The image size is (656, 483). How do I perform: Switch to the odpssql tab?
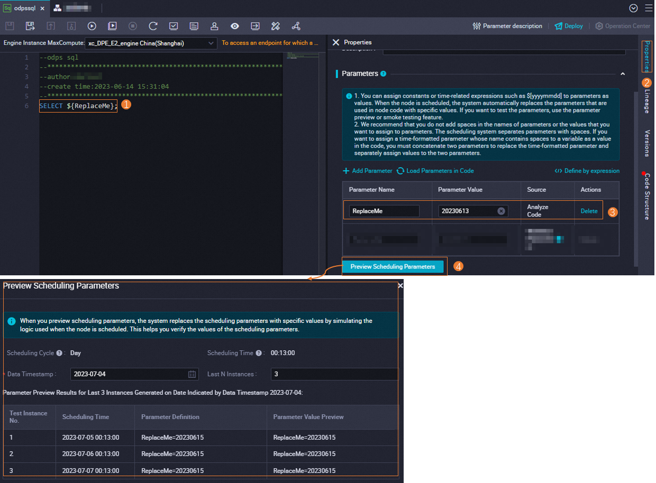(x=25, y=8)
